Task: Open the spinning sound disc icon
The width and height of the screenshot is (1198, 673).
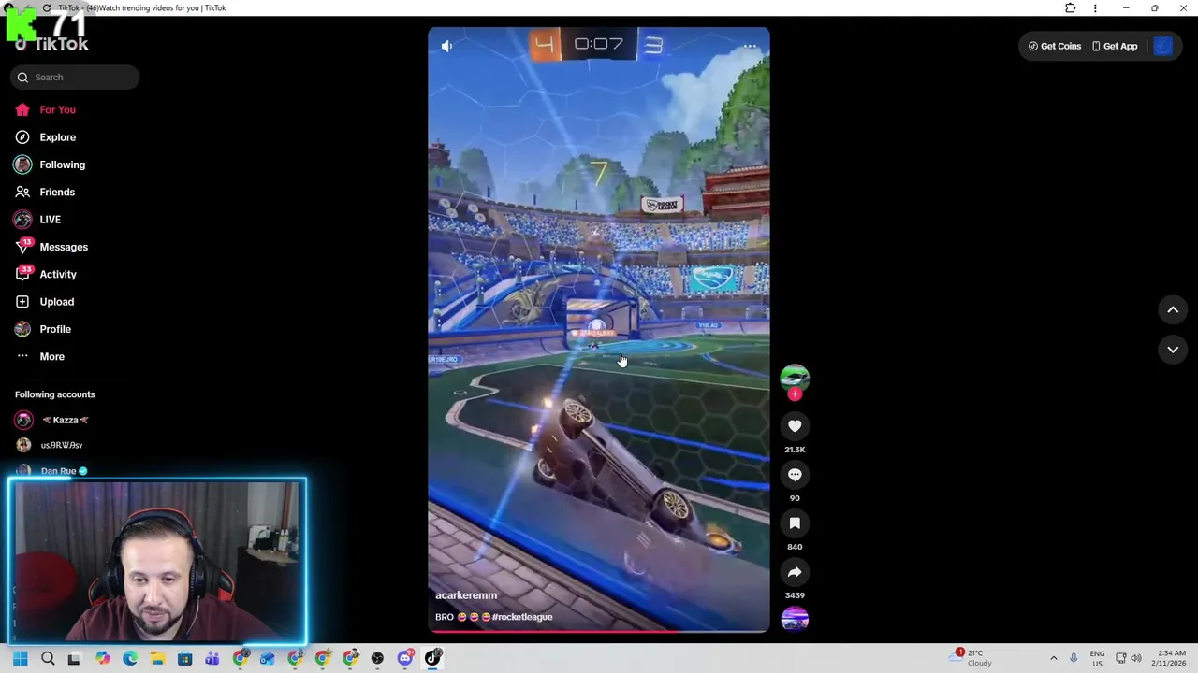Action: point(795,620)
